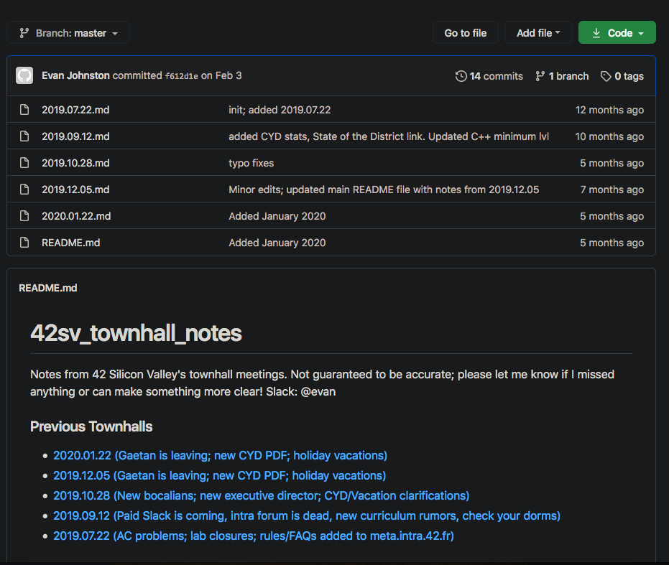Open the 2019.12.05 townhall notes link
The image size is (669, 565).
pyautogui.click(x=220, y=475)
